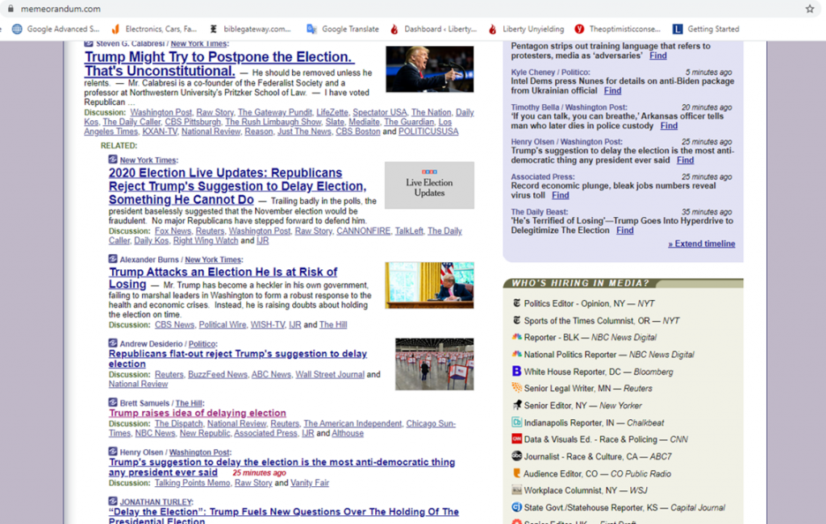The image size is (826, 524).
Task: Open the Liberty Unyielding bookmark flame icon
Action: click(x=492, y=29)
